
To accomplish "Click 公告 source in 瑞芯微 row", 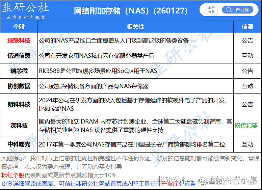I will 247,71.
